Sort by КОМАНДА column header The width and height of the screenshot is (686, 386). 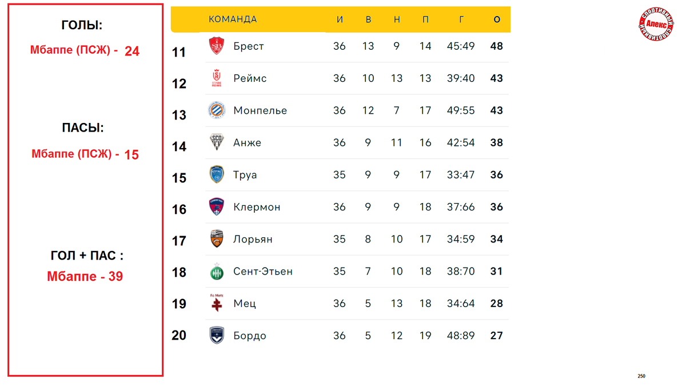pyautogui.click(x=233, y=19)
